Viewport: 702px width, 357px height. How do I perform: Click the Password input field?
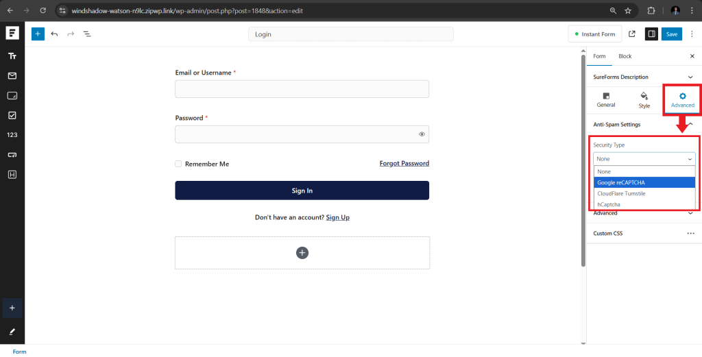click(x=302, y=134)
